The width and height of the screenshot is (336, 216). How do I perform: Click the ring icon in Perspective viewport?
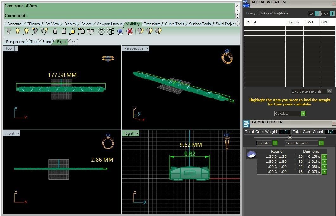tap(227, 57)
